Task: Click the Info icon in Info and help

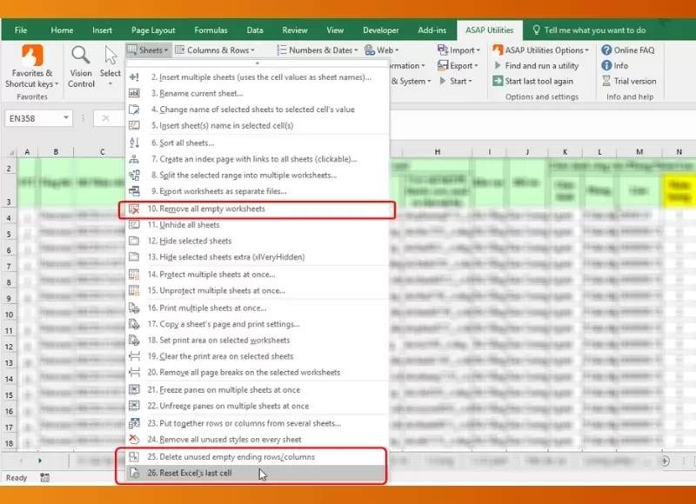Action: point(606,65)
